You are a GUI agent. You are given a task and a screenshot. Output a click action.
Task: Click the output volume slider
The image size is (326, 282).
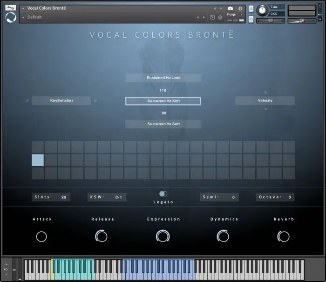click(x=302, y=21)
